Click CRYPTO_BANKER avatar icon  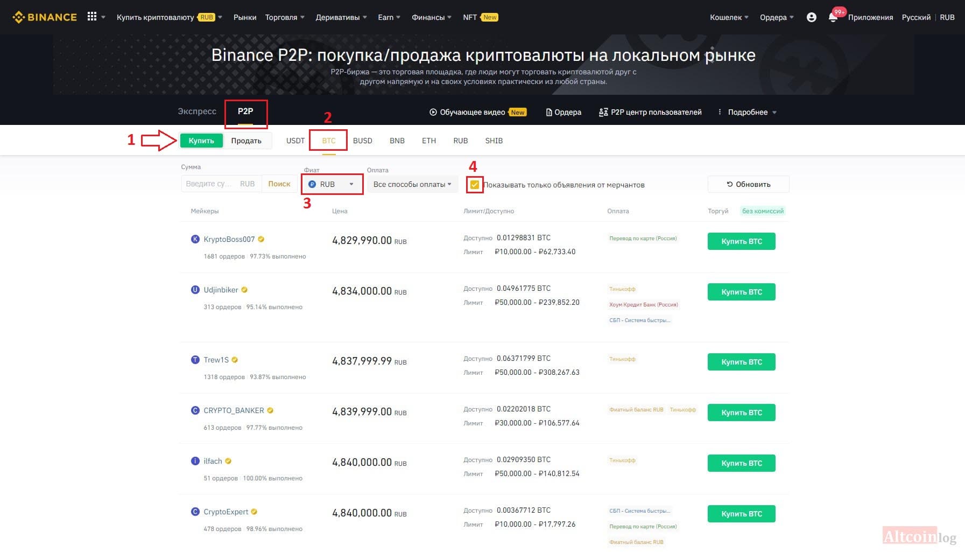point(195,410)
